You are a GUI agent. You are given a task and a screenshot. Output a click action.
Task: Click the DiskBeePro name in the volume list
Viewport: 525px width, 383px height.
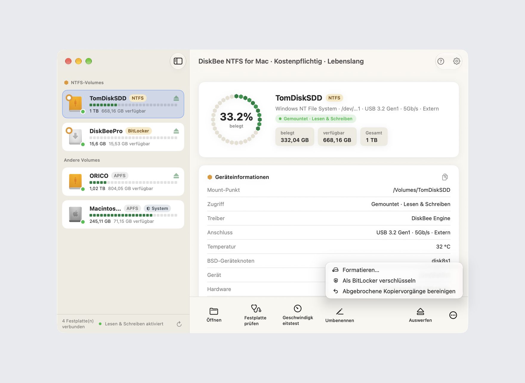106,131
